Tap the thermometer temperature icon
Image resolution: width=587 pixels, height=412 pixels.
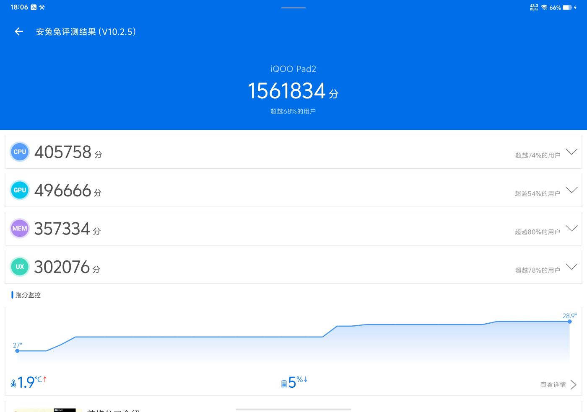[x=13, y=383]
